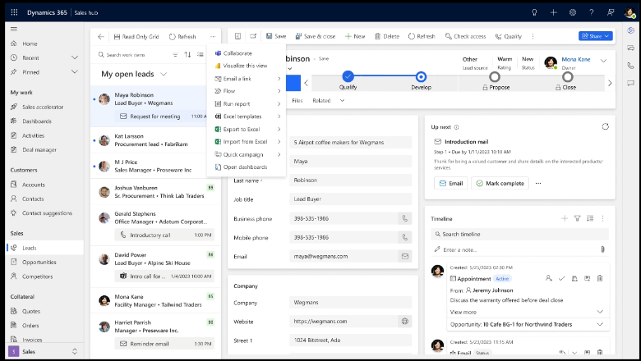
Task: Open record in new window icon
Action: [x=253, y=36]
